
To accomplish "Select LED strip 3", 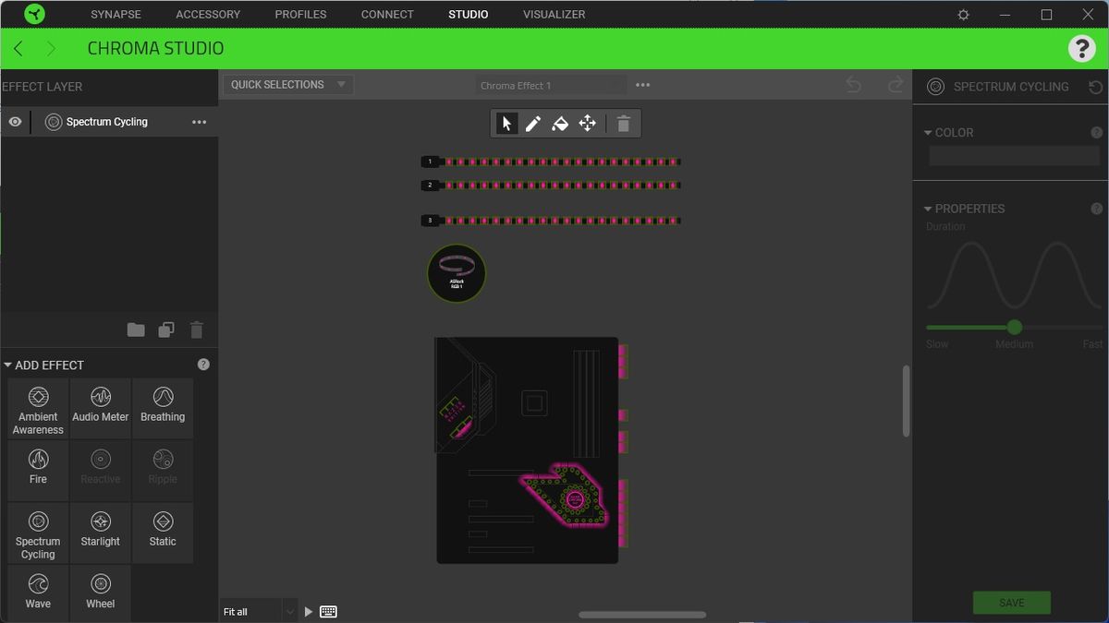I will pos(551,221).
